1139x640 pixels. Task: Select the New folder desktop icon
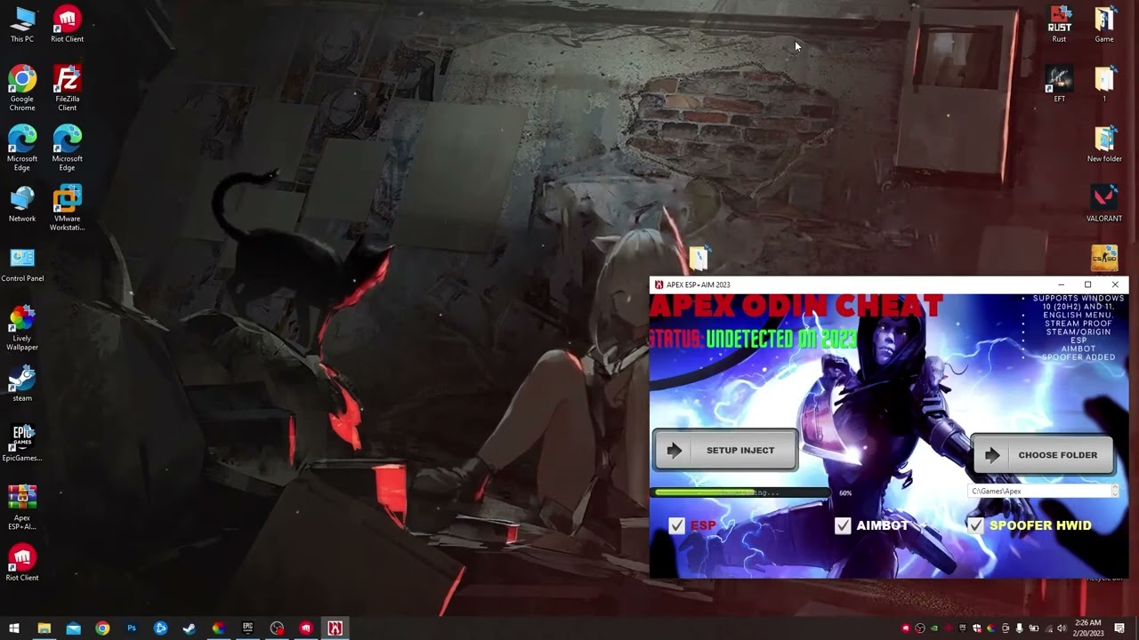tap(1104, 145)
